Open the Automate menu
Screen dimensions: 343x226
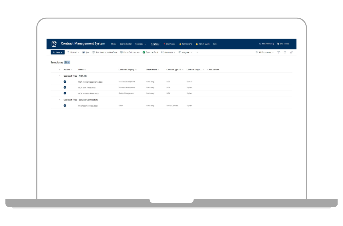tap(168, 52)
